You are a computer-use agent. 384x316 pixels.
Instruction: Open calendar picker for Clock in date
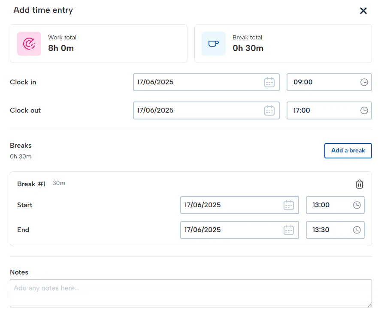pos(269,82)
